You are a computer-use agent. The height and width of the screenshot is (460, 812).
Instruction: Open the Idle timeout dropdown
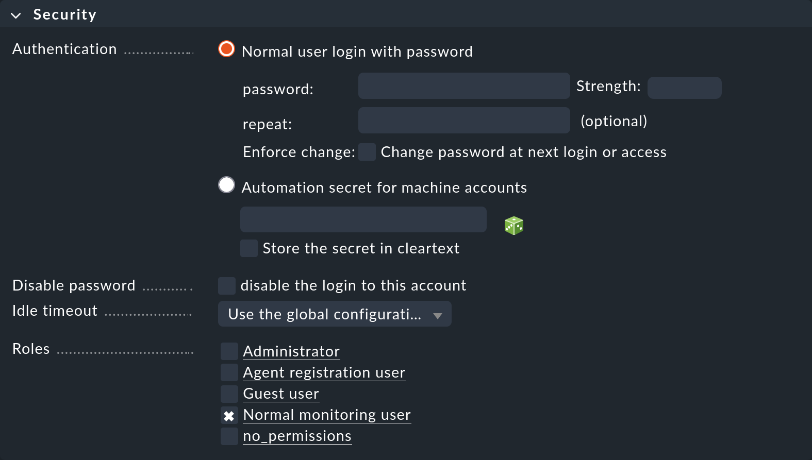click(334, 314)
